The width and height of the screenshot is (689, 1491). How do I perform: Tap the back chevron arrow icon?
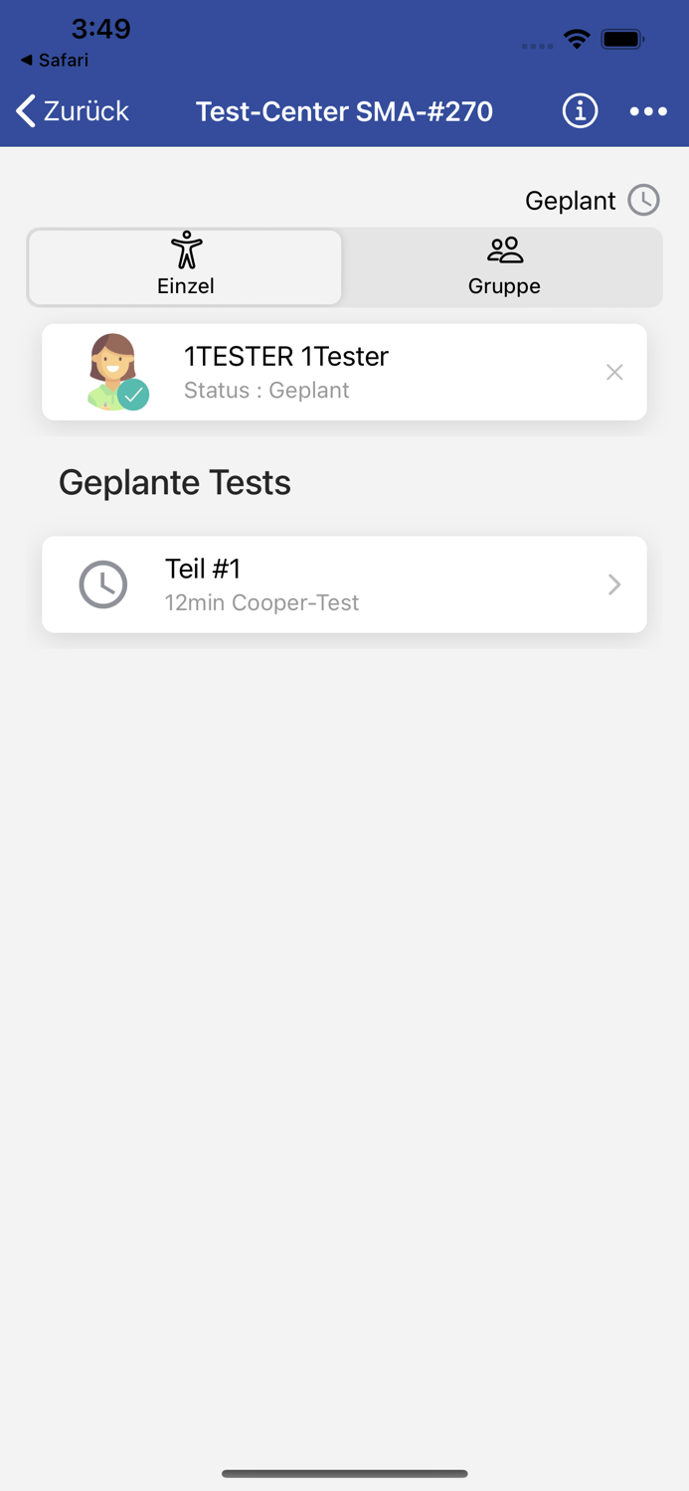point(27,111)
